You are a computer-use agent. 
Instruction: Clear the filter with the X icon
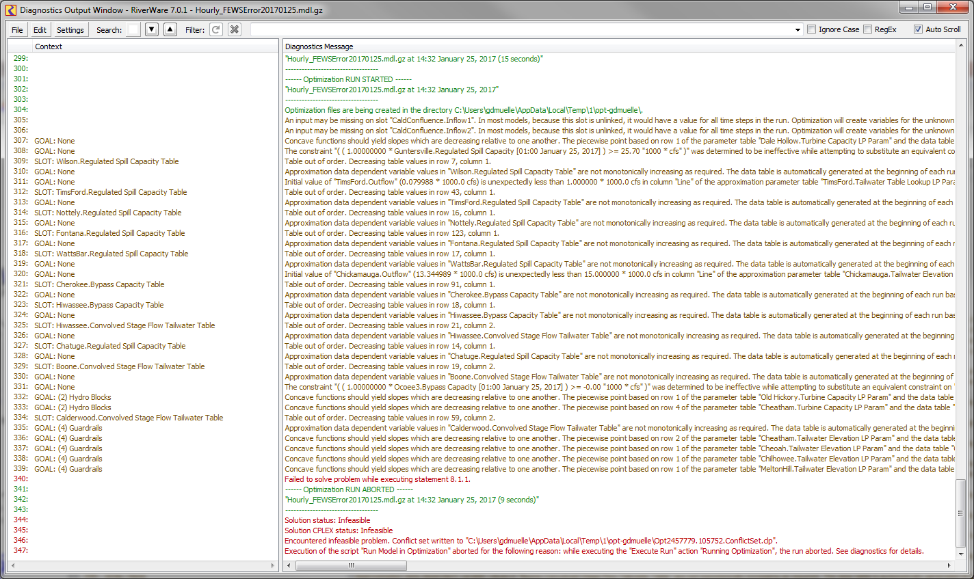coord(235,29)
